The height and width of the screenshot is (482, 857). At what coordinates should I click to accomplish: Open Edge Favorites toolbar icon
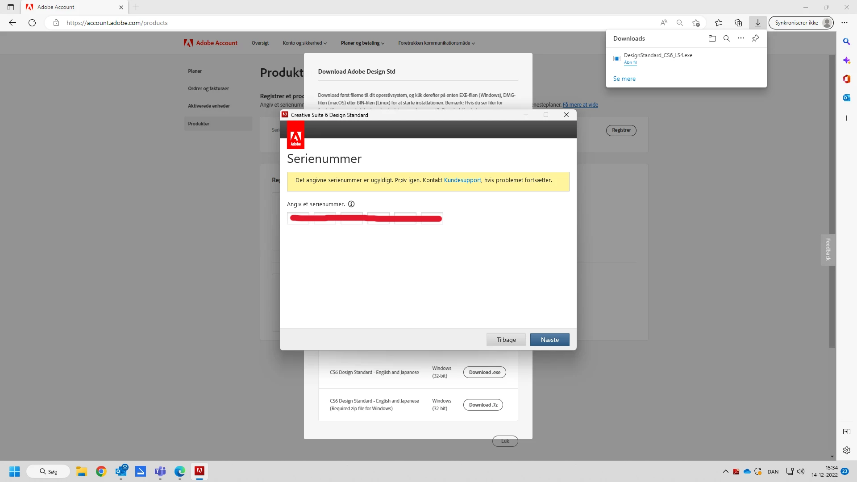pos(718,23)
